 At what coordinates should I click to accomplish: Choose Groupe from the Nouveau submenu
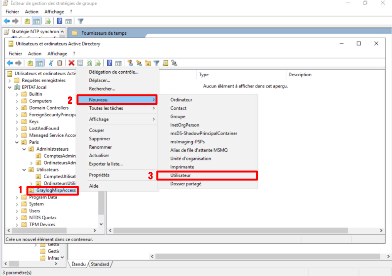pyautogui.click(x=178, y=117)
